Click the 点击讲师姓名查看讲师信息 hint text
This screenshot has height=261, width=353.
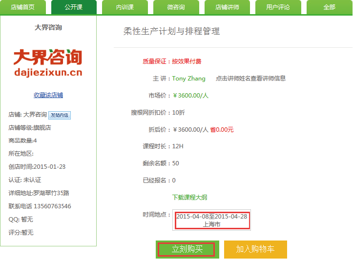point(250,79)
